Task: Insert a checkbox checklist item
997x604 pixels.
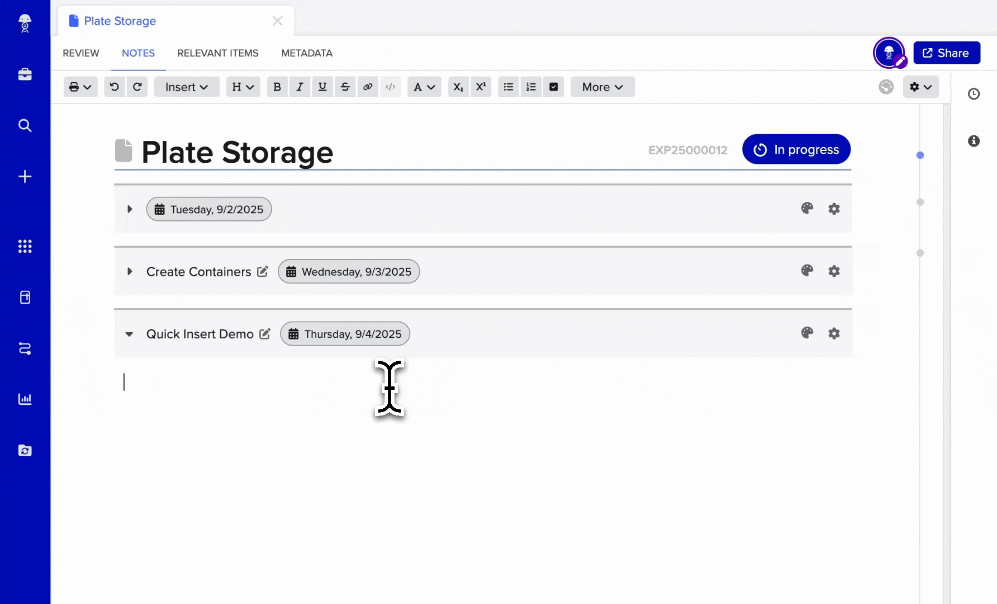Action: click(553, 87)
